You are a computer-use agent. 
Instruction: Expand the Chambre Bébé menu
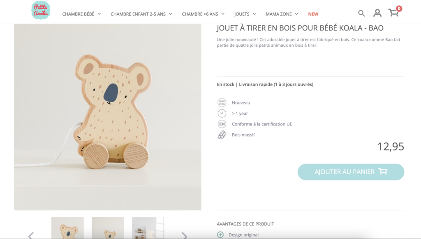(x=81, y=14)
